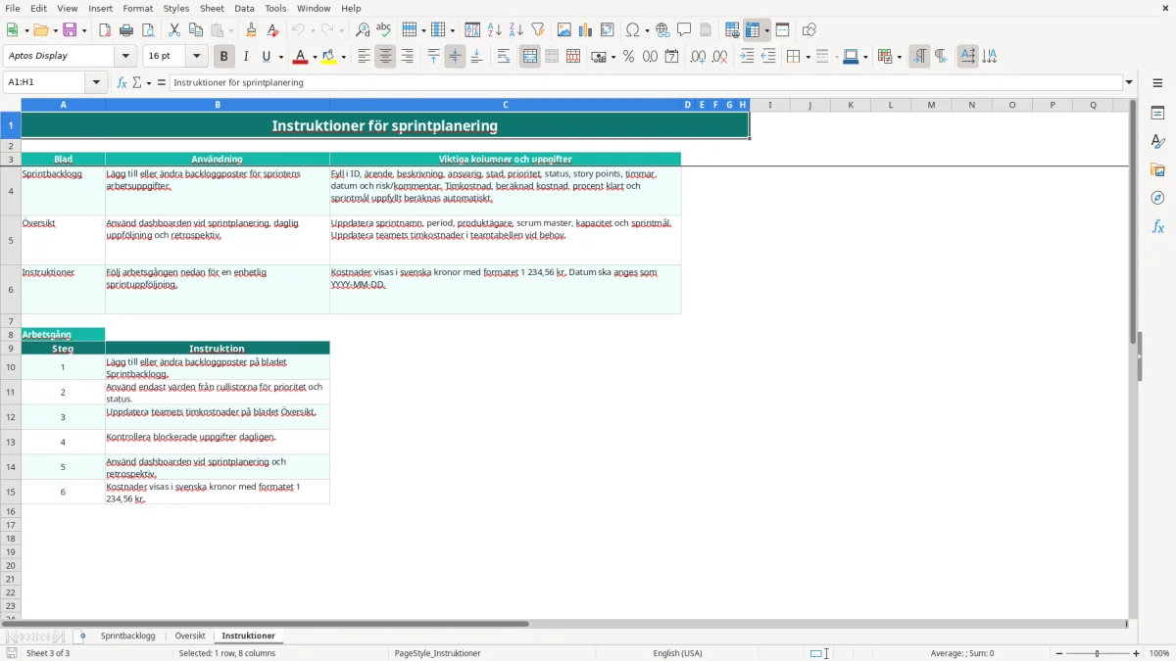Click Sort Ascending icon

point(494,30)
